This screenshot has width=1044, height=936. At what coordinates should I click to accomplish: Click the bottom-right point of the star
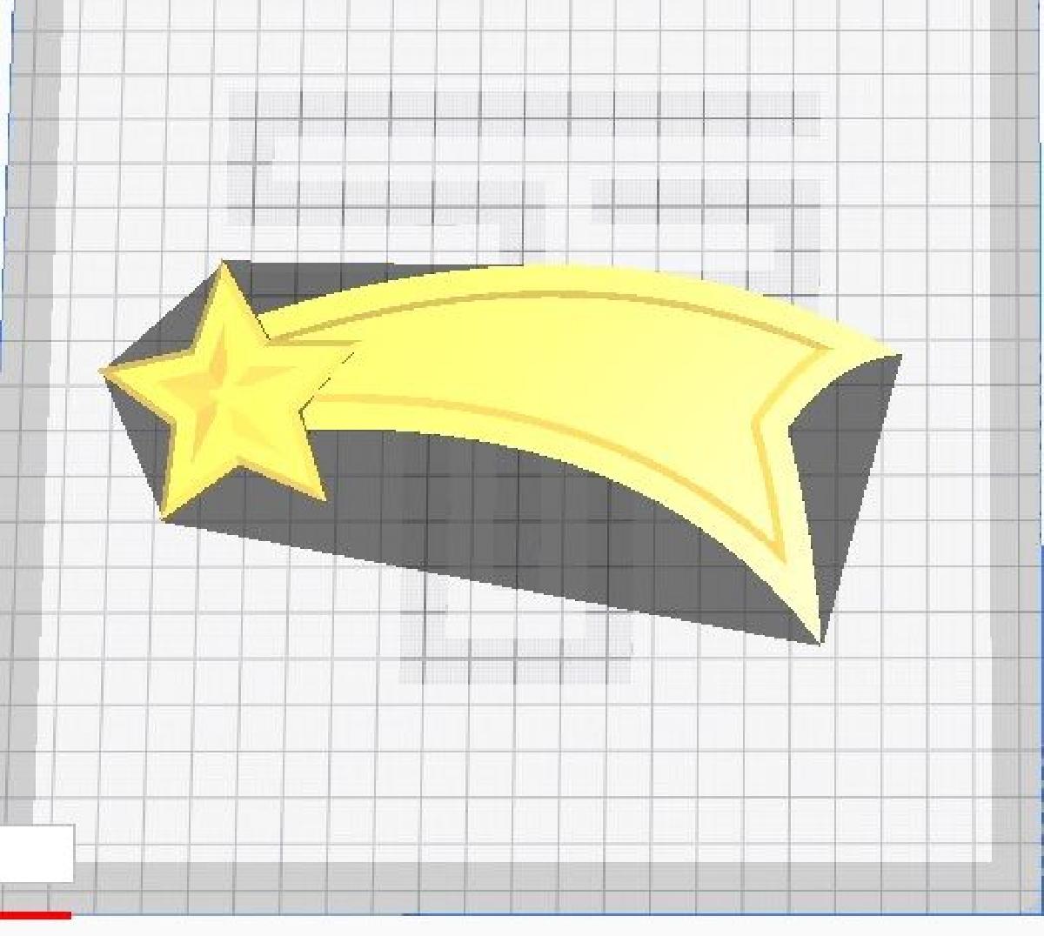[x=324, y=501]
